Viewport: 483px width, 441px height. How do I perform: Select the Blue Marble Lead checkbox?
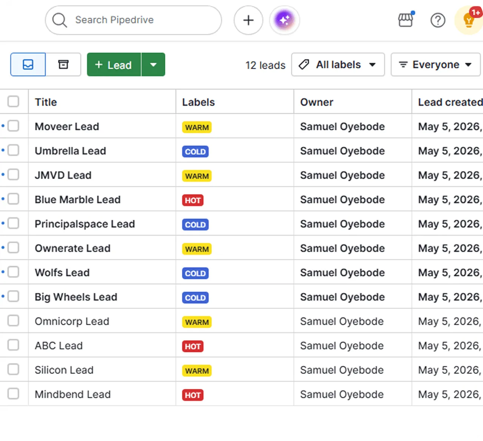13,199
